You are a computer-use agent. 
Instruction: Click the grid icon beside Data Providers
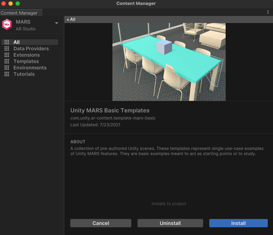(7, 48)
